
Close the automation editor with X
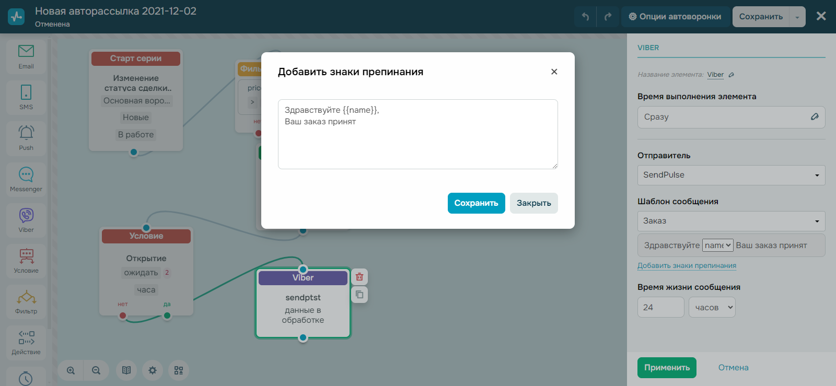[821, 16]
